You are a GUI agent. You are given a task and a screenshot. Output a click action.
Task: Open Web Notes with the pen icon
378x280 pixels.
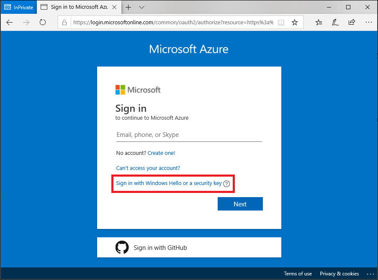click(335, 22)
